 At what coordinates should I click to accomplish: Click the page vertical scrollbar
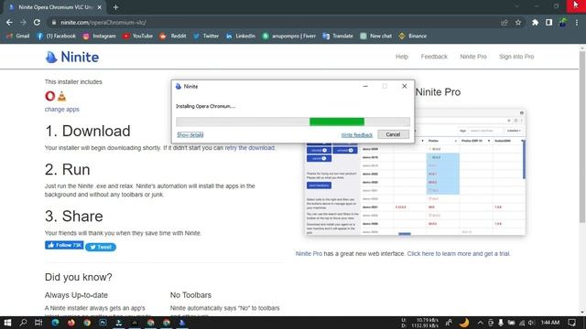pyautogui.click(x=582, y=136)
